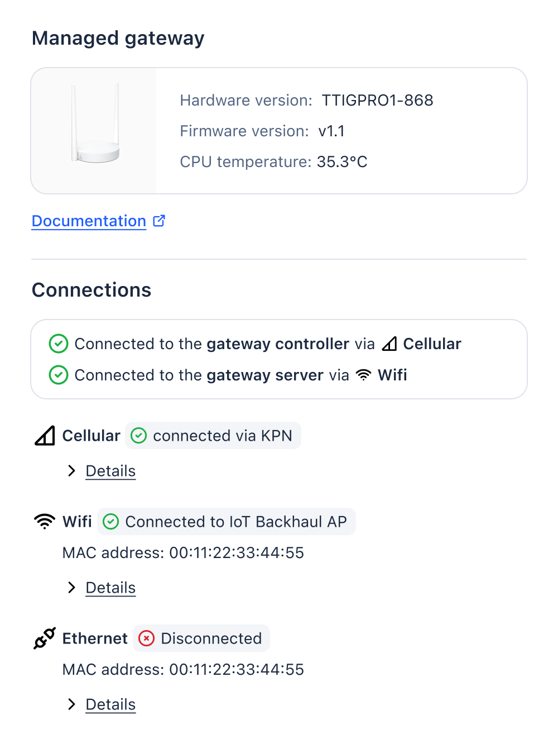Viewport: 558px width, 753px height.
Task: Click the green check in KPN status badge
Action: pyautogui.click(x=138, y=436)
